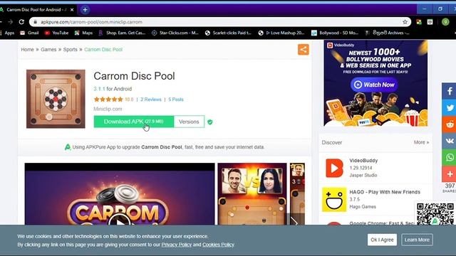Share page on Reddit sidebar icon
456x256 pixels.
(x=450, y=124)
